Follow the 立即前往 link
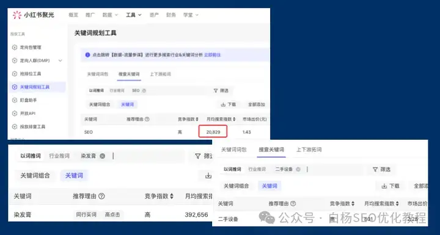440x235 pixels. pyautogui.click(x=212, y=55)
